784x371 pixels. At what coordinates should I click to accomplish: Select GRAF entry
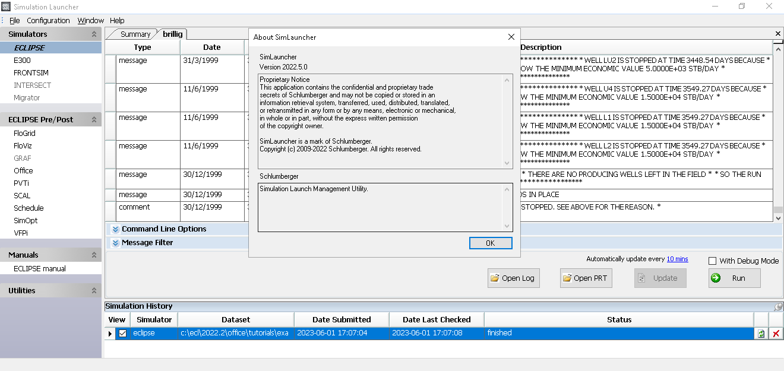(23, 158)
